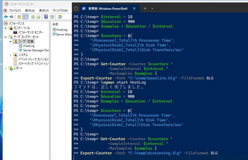
Task: Select HostLog in the navigation tree
Action: pos(29,46)
